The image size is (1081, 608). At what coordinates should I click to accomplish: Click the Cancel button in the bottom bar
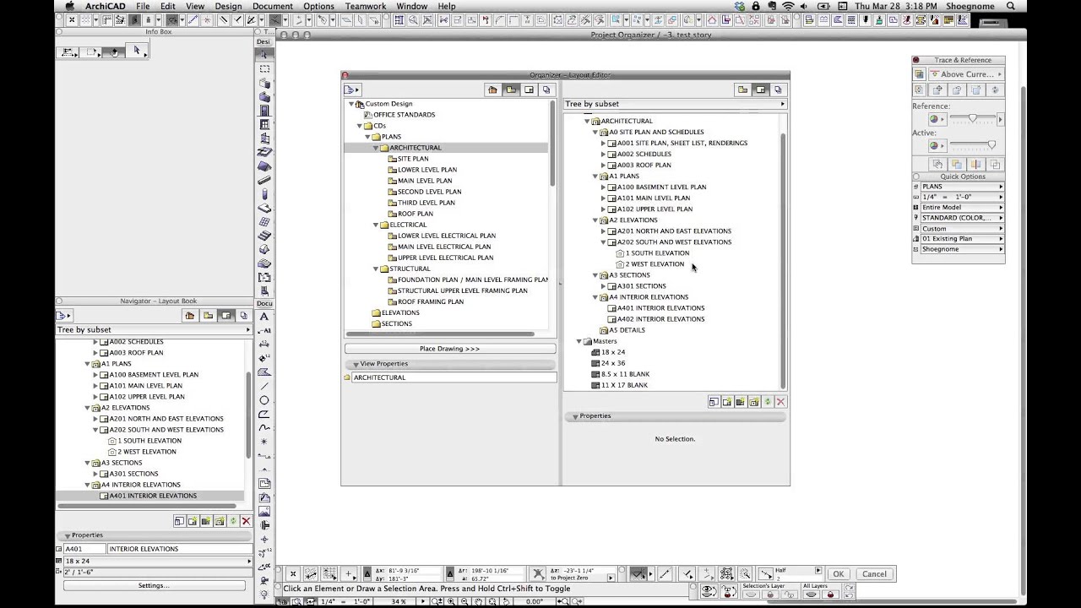874,574
